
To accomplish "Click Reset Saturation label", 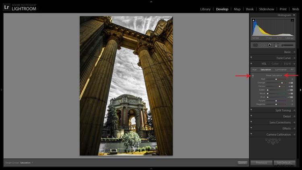I will click(x=274, y=75).
